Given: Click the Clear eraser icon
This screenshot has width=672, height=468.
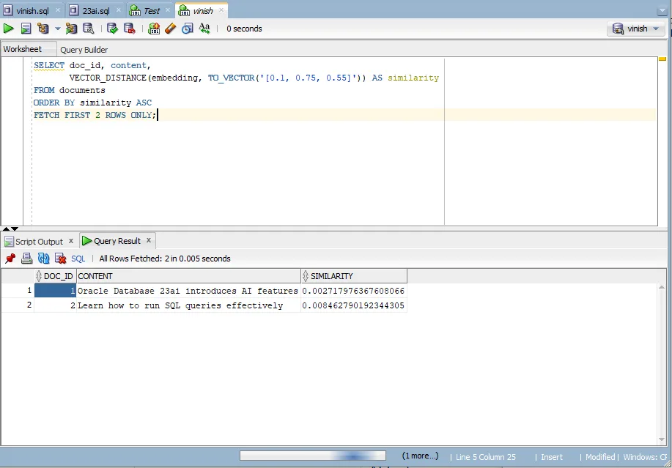Looking at the screenshot, I should click(171, 29).
